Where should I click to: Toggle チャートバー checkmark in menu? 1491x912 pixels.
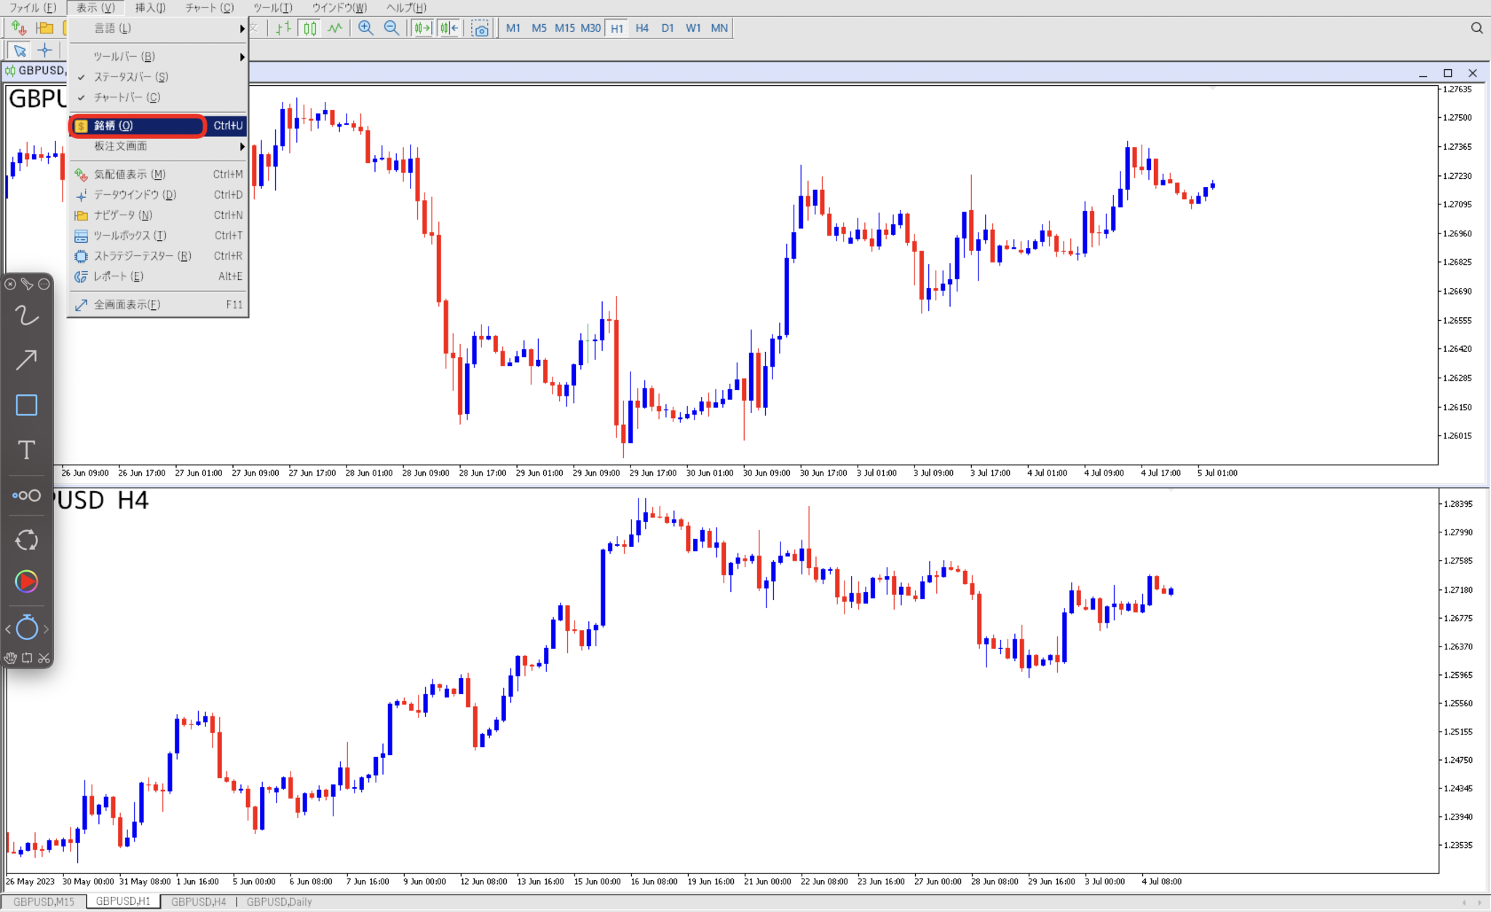click(127, 97)
